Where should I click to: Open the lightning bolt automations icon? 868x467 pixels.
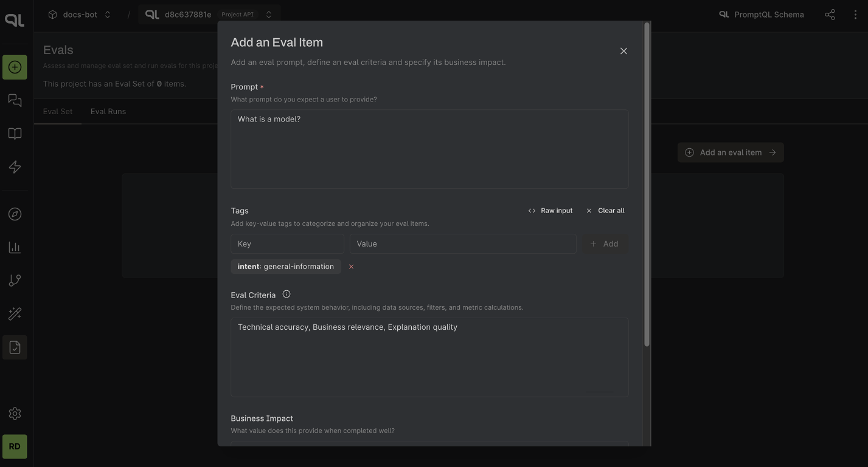point(15,167)
